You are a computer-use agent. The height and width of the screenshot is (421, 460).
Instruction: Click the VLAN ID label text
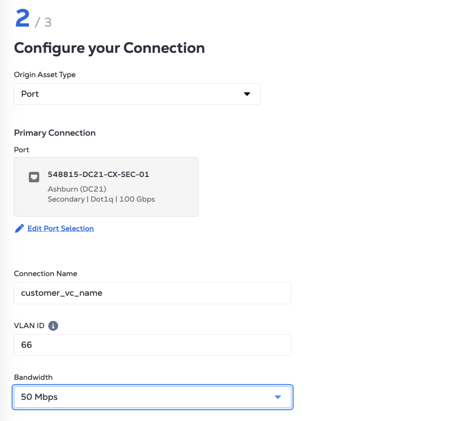29,326
